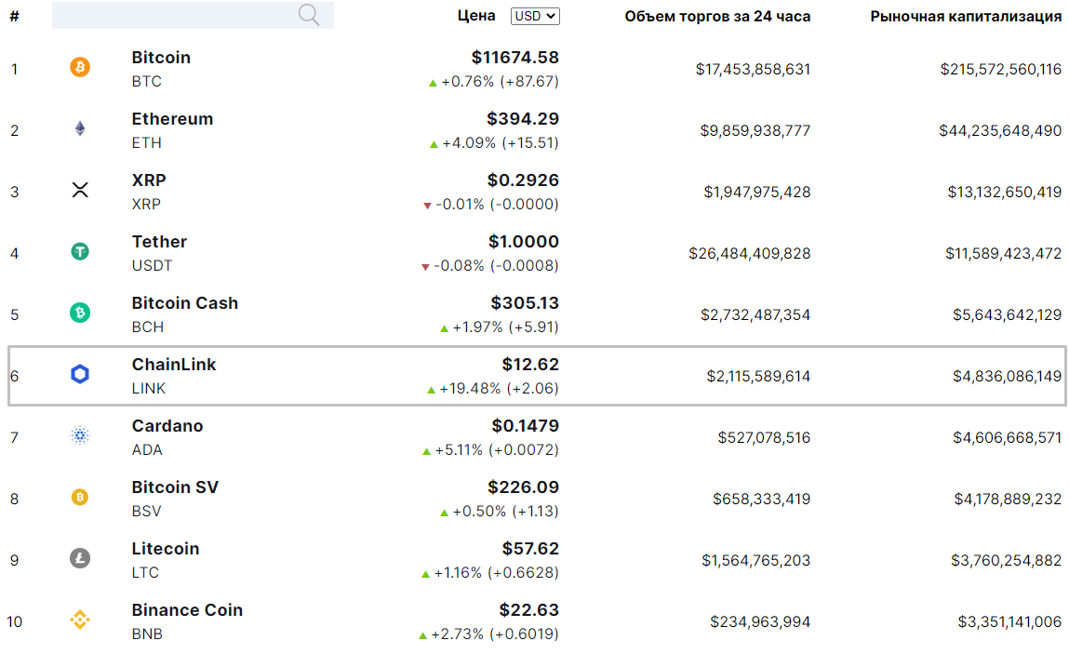Image resolution: width=1069 pixels, height=654 pixels.
Task: Click the Ethereum logo icon
Action: point(80,129)
